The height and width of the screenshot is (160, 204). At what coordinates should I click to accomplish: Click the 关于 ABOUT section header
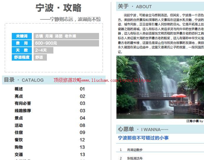point(135,6)
